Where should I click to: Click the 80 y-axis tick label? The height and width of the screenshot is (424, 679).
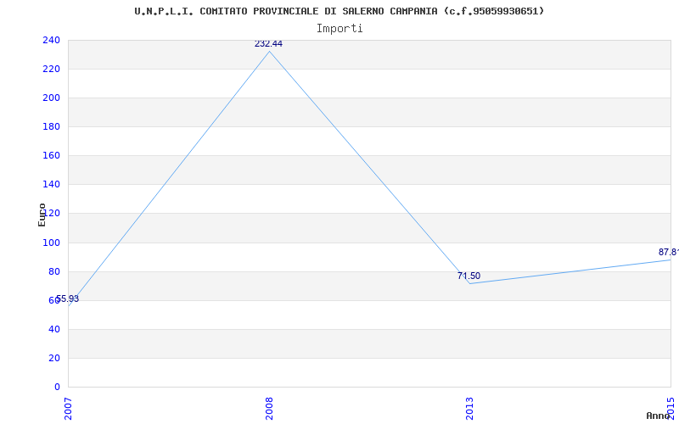click(x=53, y=271)
